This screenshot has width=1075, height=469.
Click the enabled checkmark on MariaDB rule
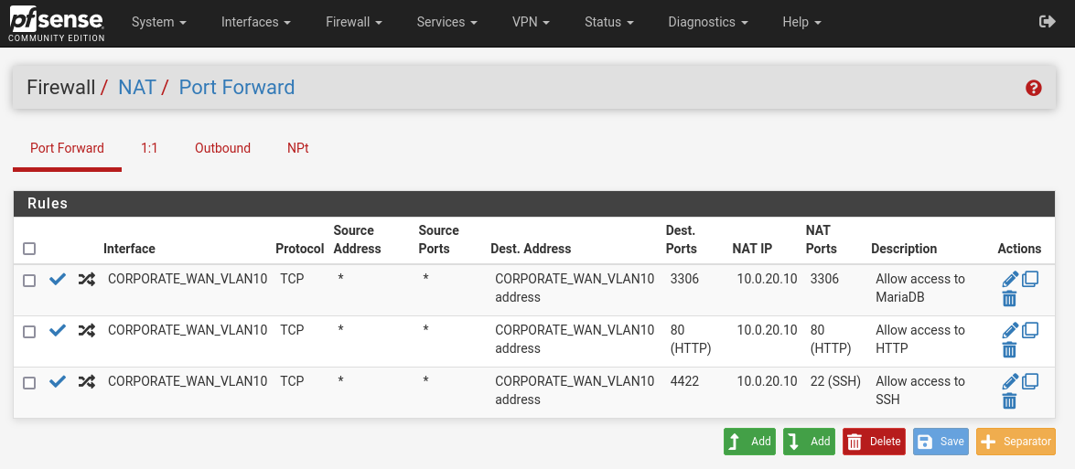point(58,280)
